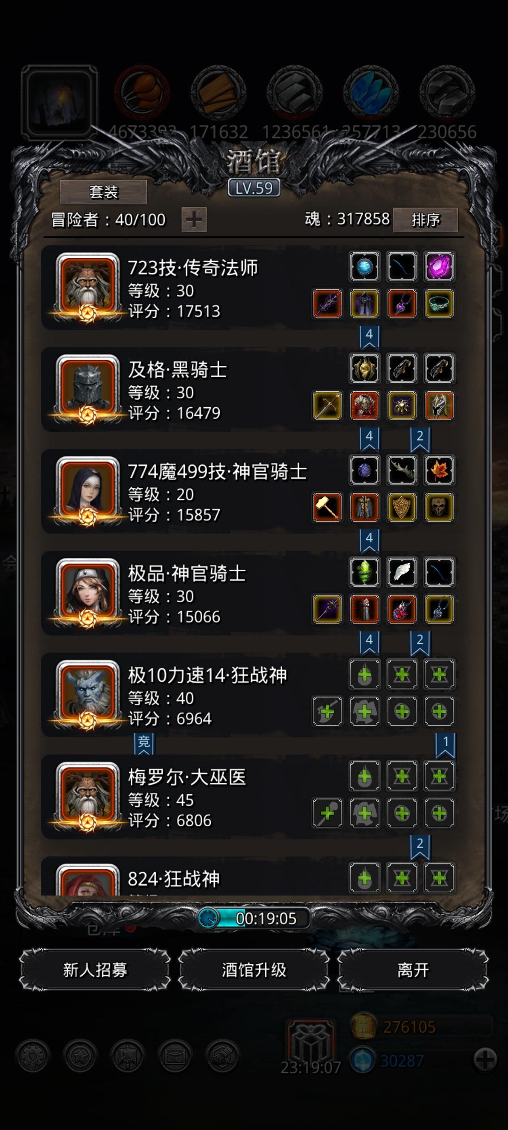The width and height of the screenshot is (508, 1130).
Task: Tap the plus button beside 冒险者 count
Action: pos(194,220)
